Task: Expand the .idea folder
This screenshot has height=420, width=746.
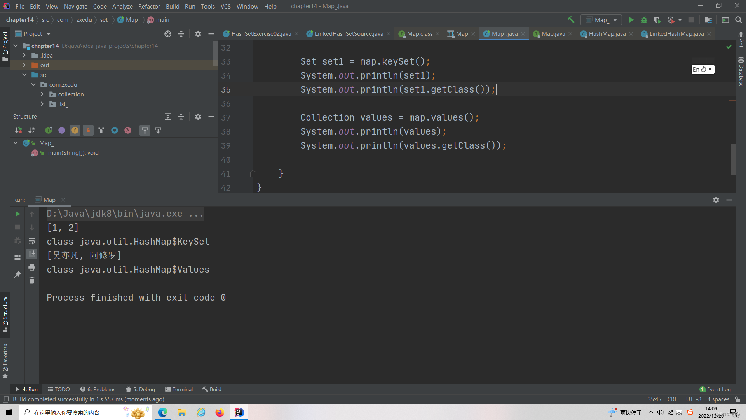Action: 24,56
